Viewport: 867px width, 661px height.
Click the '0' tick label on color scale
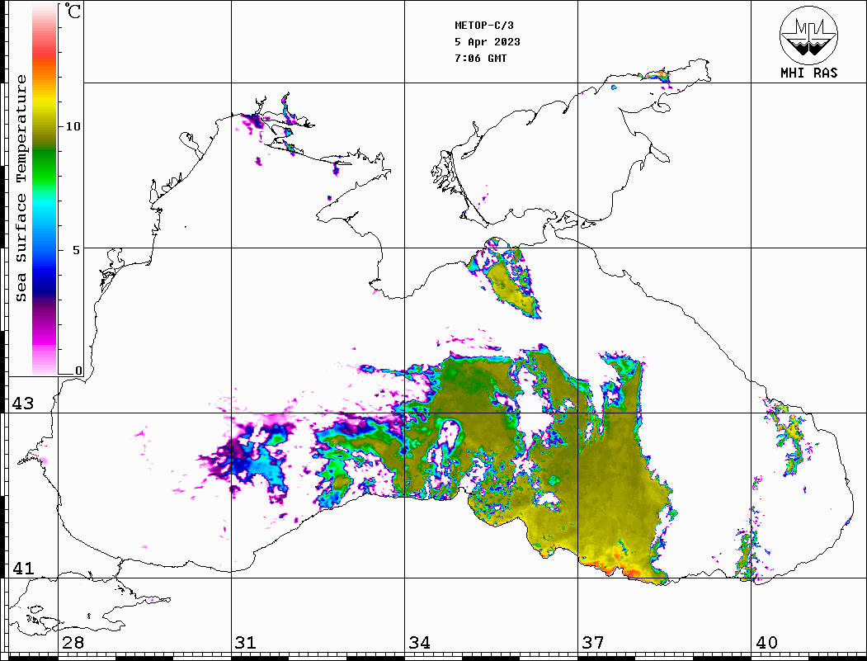(78, 370)
